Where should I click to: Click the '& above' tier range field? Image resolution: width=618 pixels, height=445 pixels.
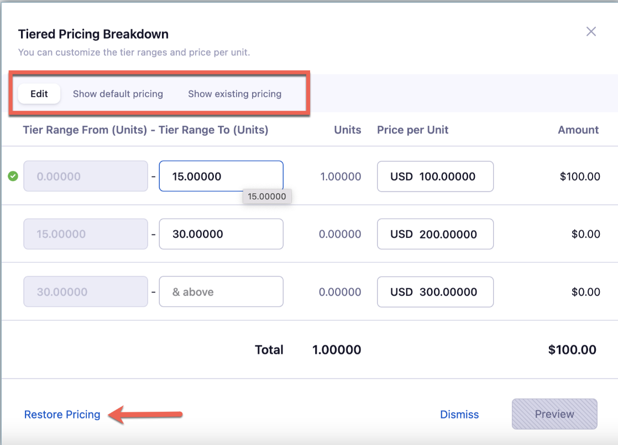pos(221,292)
